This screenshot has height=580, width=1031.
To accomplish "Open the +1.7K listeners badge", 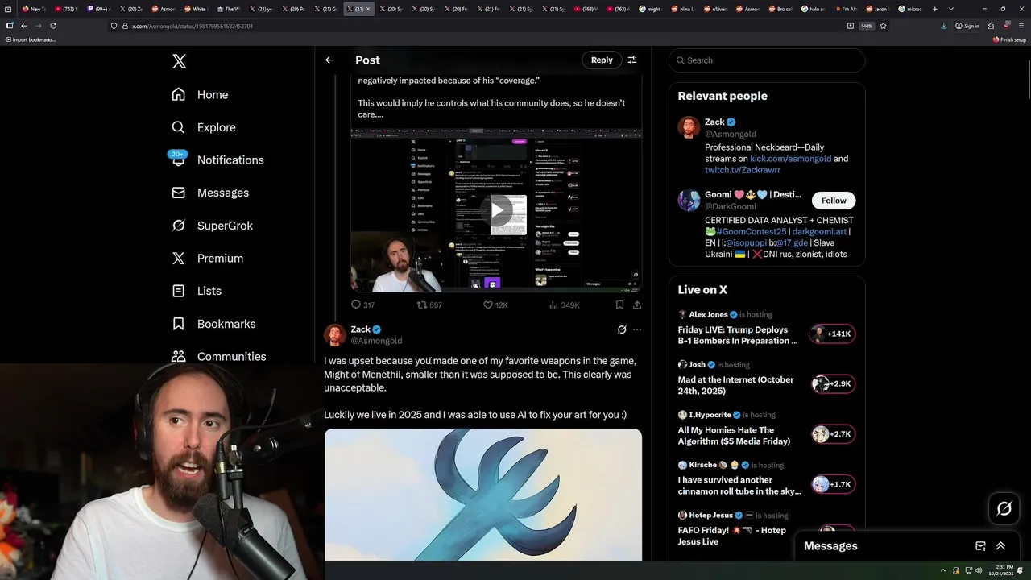I will [832, 484].
